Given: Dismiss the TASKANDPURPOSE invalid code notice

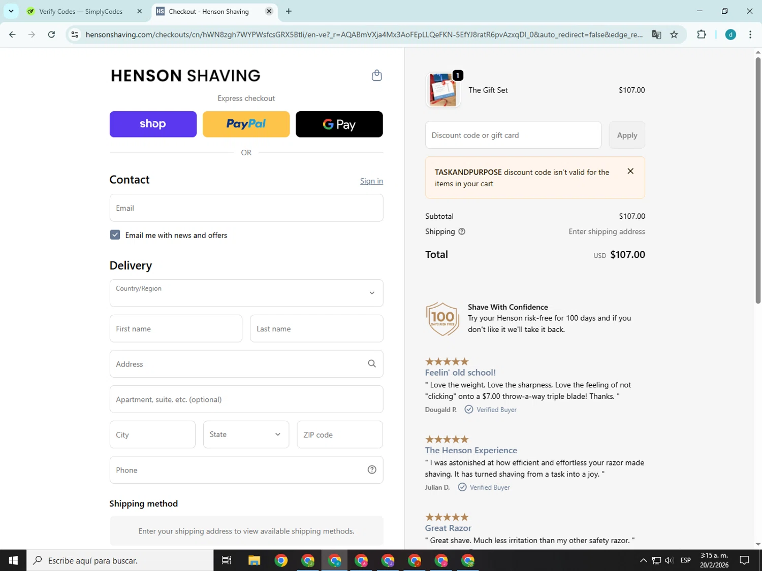Looking at the screenshot, I should pyautogui.click(x=630, y=171).
